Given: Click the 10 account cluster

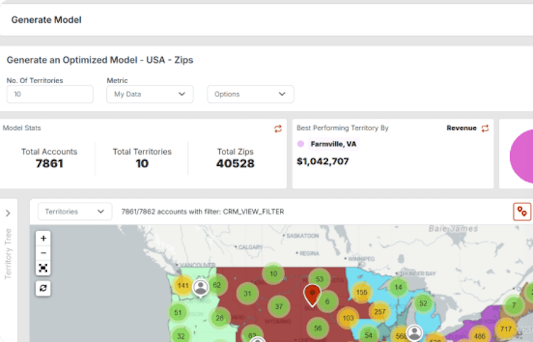Looking at the screenshot, I should (274, 274).
